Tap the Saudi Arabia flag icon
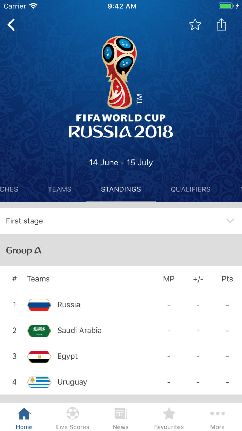Screen dimensions: 242x431 click(39, 331)
